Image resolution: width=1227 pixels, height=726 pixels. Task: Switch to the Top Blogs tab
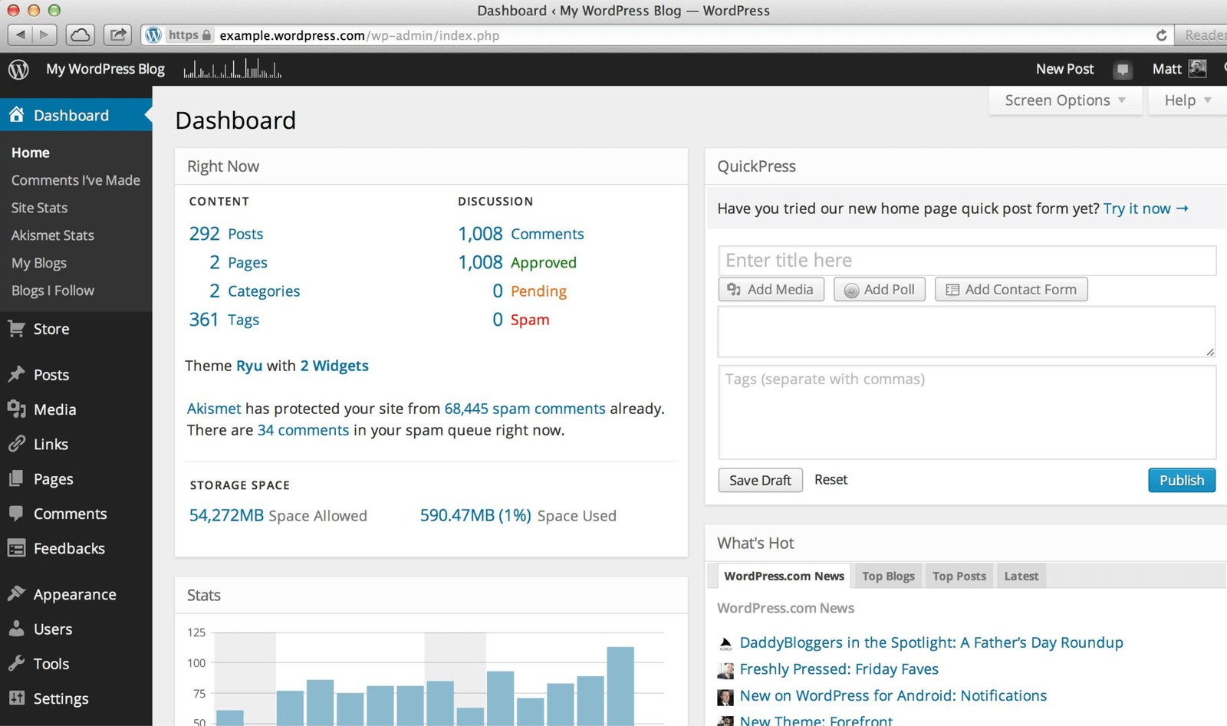pyautogui.click(x=888, y=576)
